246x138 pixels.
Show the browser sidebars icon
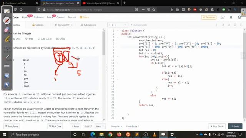coord(183,10)
